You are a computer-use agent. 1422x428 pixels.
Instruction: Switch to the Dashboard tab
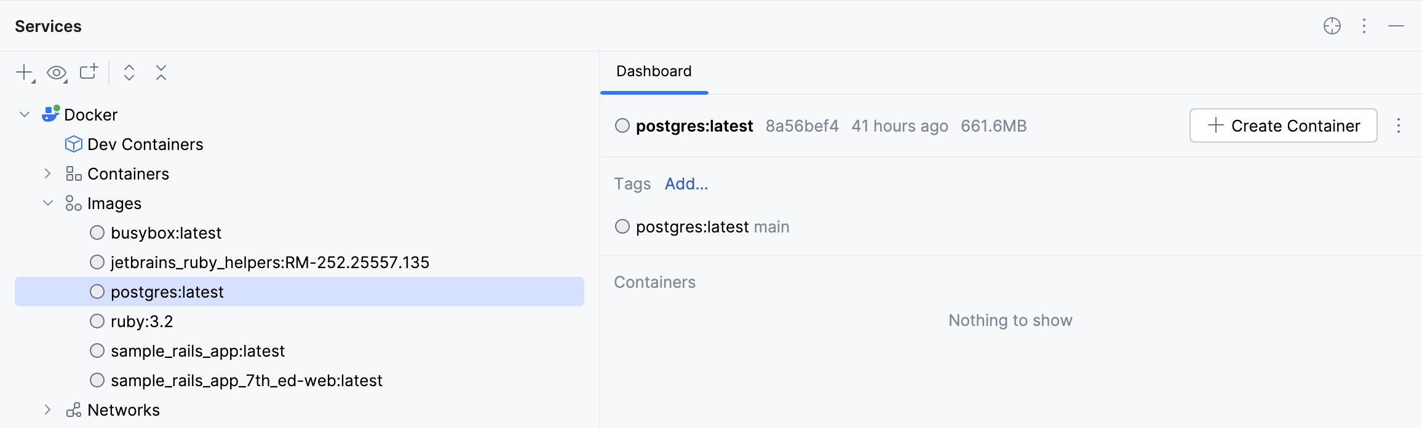click(x=653, y=71)
